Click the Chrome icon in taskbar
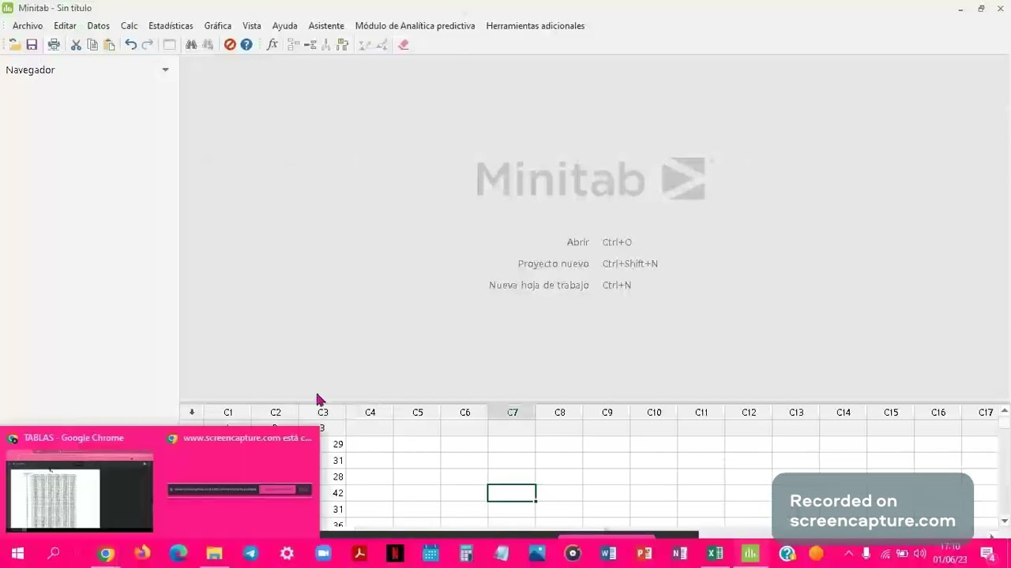 point(106,553)
